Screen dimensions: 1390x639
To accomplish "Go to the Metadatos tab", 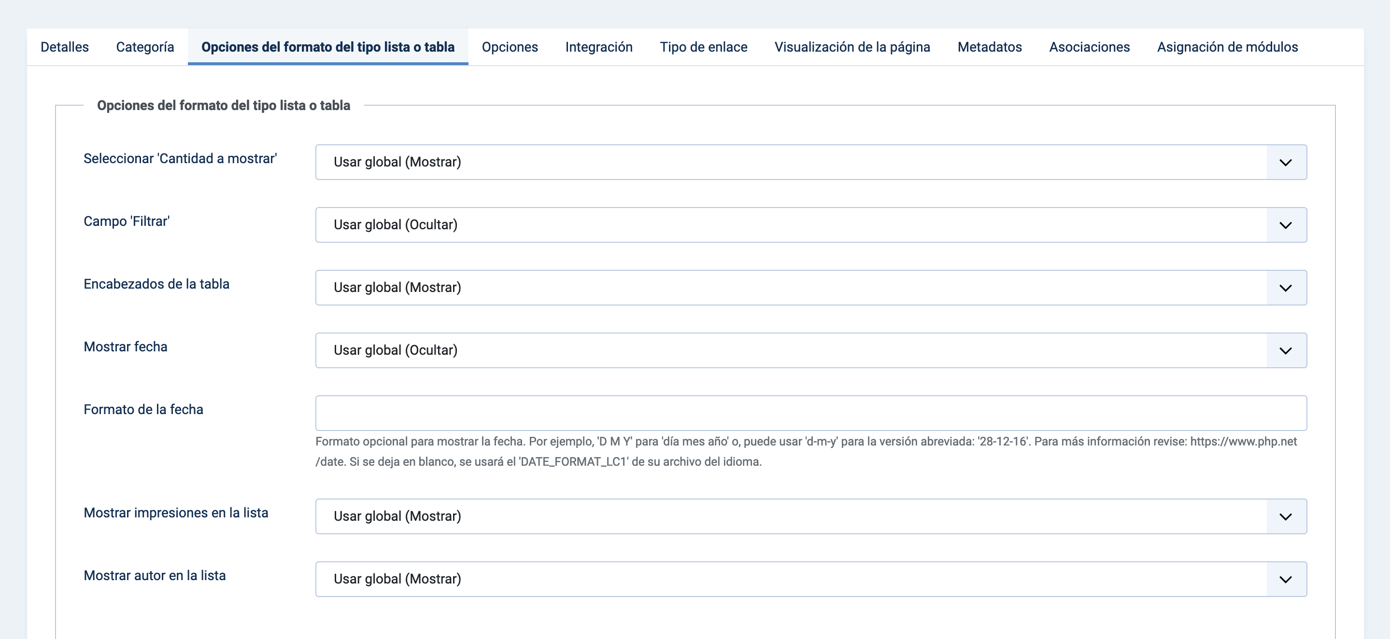I will 990,47.
